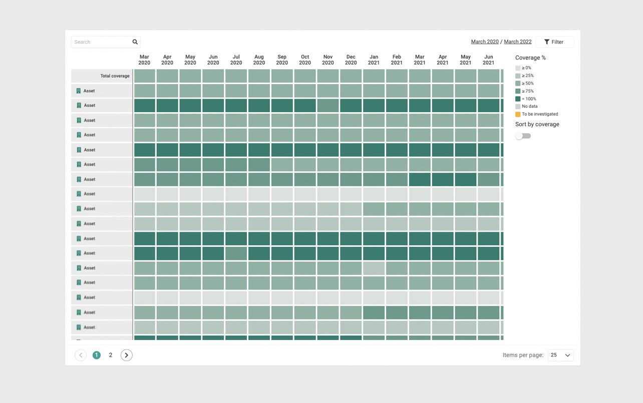The width and height of the screenshot is (643, 403).
Task: Click the Jan 2021 column header
Action: point(374,60)
